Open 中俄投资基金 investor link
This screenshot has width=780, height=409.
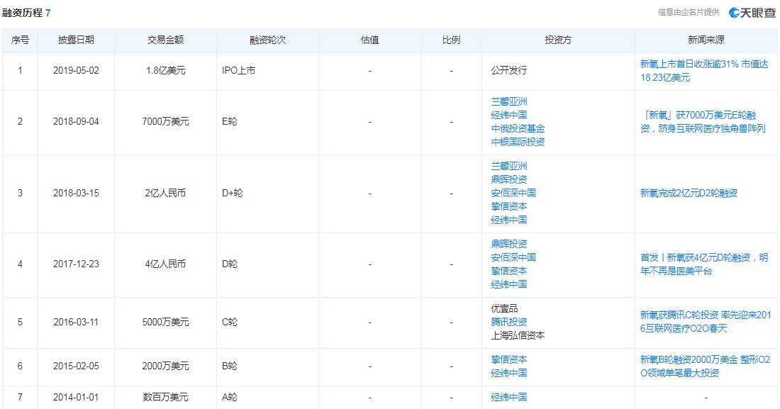[x=518, y=128]
